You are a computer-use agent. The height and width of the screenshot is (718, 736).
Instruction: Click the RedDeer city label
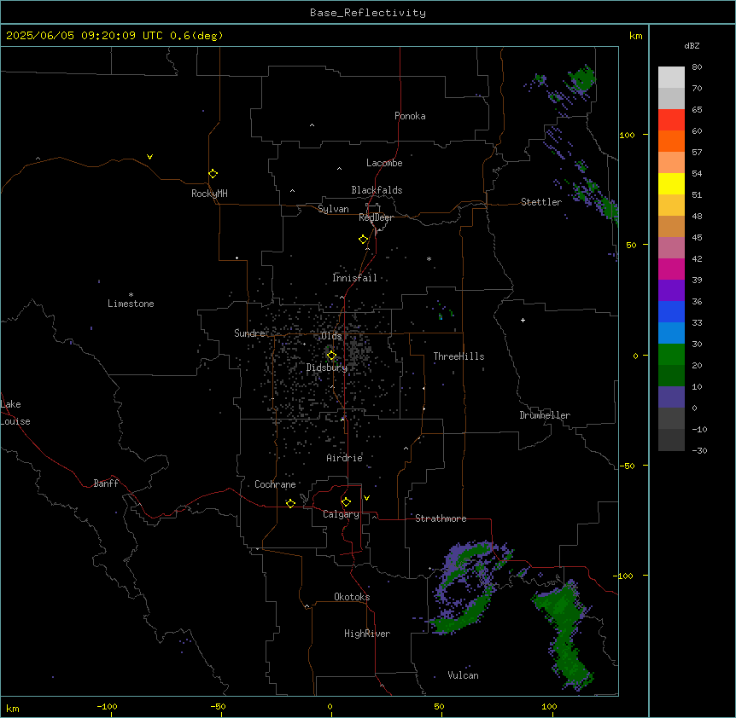click(x=376, y=217)
